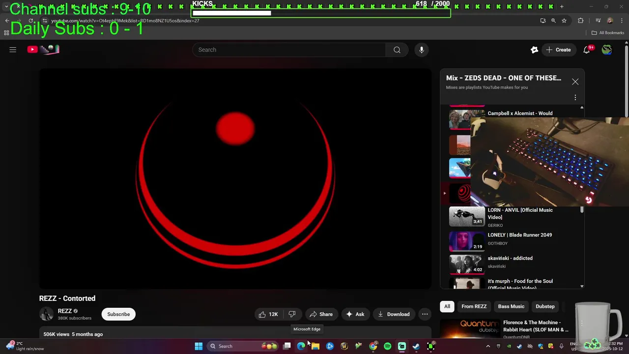Image resolution: width=629 pixels, height=354 pixels.
Task: Close the Mix playlist panel
Action: [x=575, y=82]
